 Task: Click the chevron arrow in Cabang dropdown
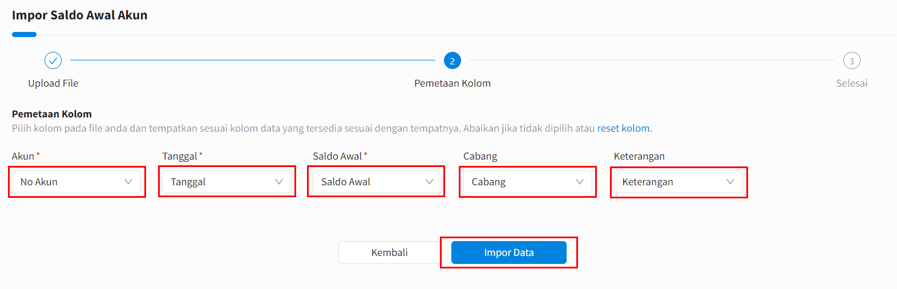[580, 182]
